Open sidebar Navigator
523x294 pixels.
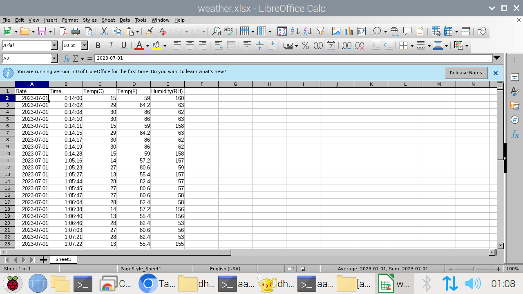click(x=515, y=120)
